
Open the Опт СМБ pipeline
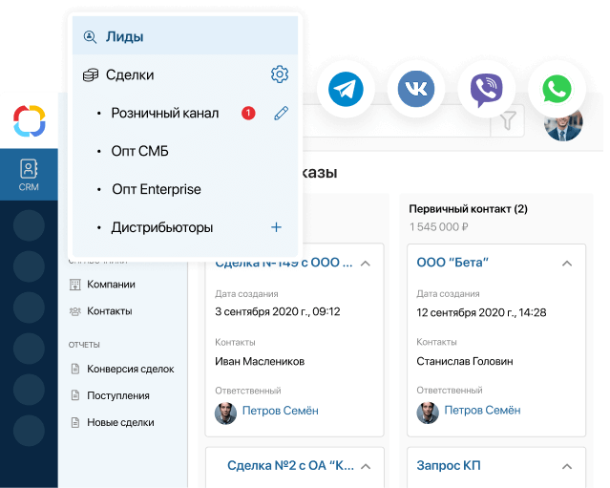pos(139,151)
